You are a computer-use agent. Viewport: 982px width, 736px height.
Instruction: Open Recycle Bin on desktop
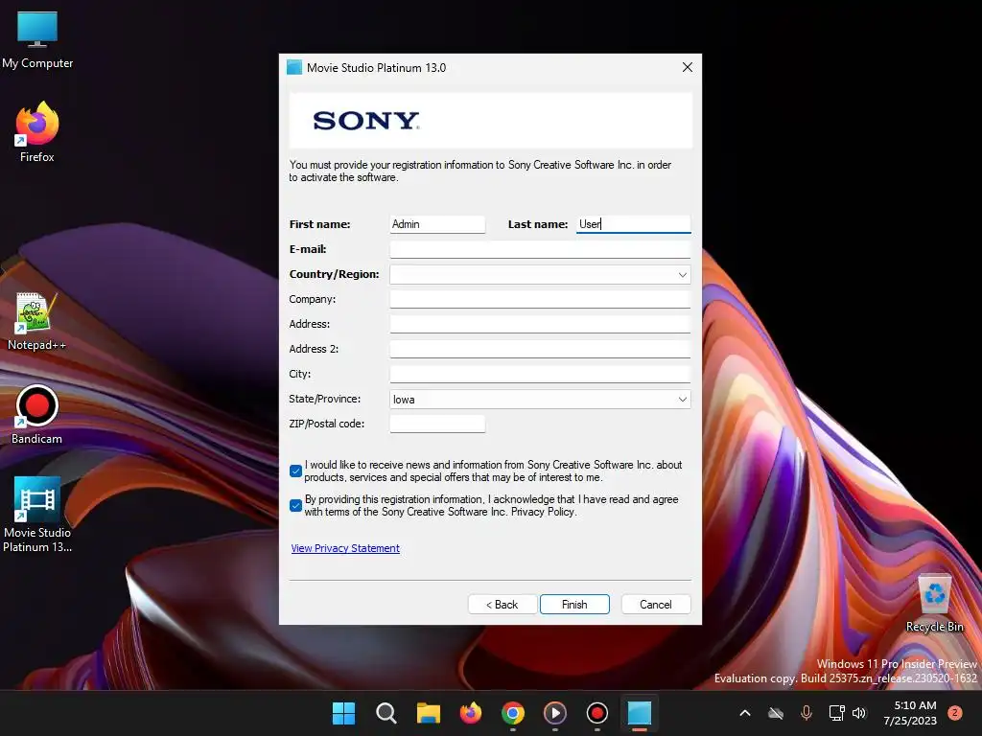[x=934, y=603]
